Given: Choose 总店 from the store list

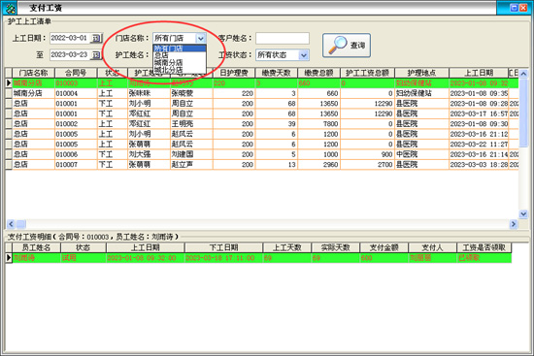Looking at the screenshot, I should coord(180,55).
